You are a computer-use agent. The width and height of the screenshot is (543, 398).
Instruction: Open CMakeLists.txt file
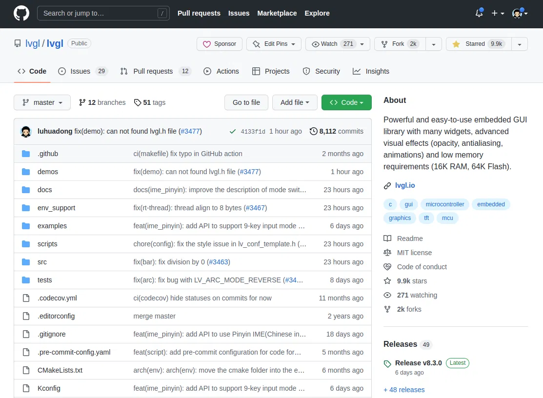[x=60, y=370]
